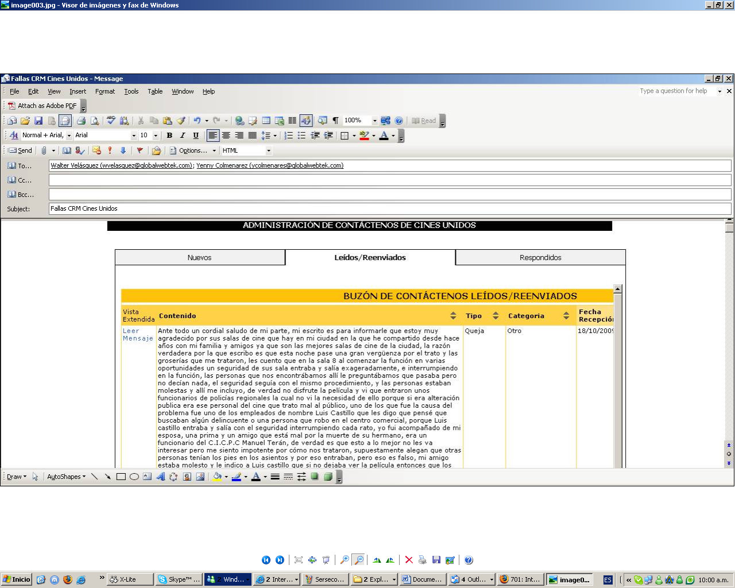Open the Tools menu

[x=131, y=91]
